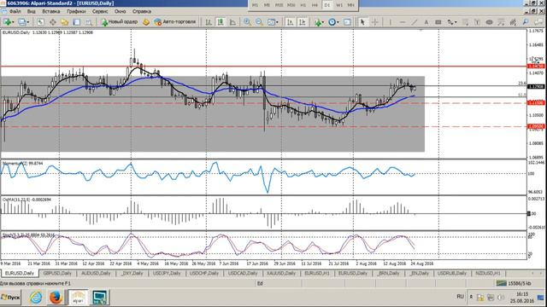
Task: Click the RU language indicator
Action: click(x=460, y=297)
